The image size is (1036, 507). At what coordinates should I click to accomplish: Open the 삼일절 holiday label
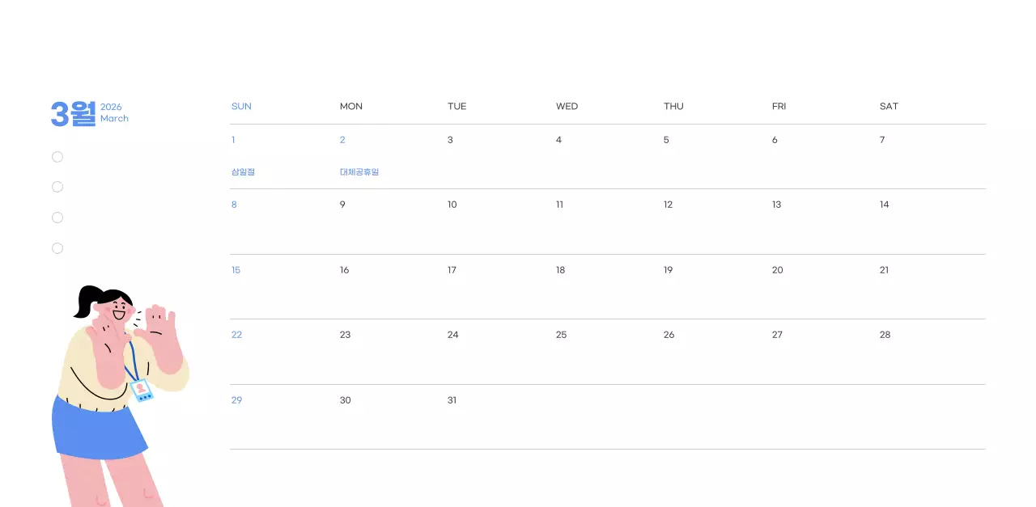[x=243, y=172]
